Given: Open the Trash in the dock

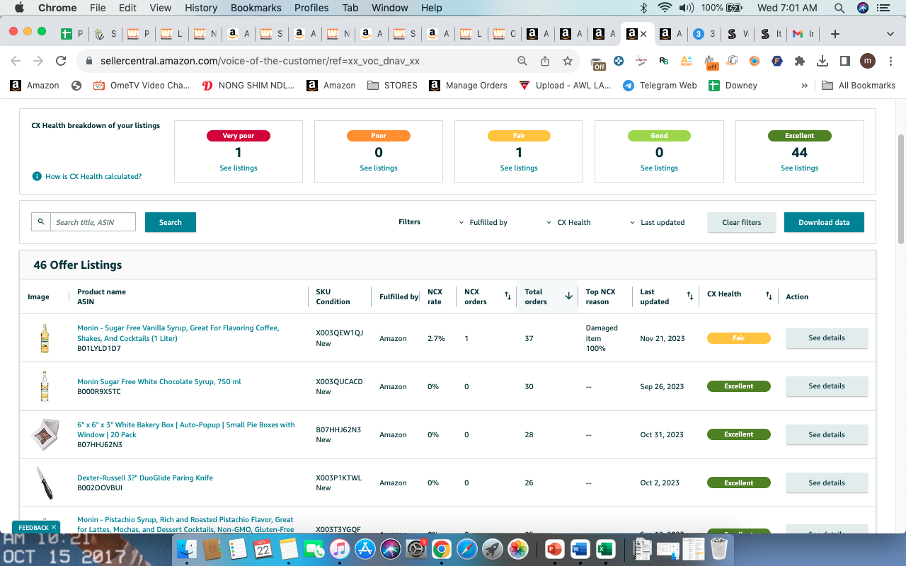Looking at the screenshot, I should [x=719, y=548].
